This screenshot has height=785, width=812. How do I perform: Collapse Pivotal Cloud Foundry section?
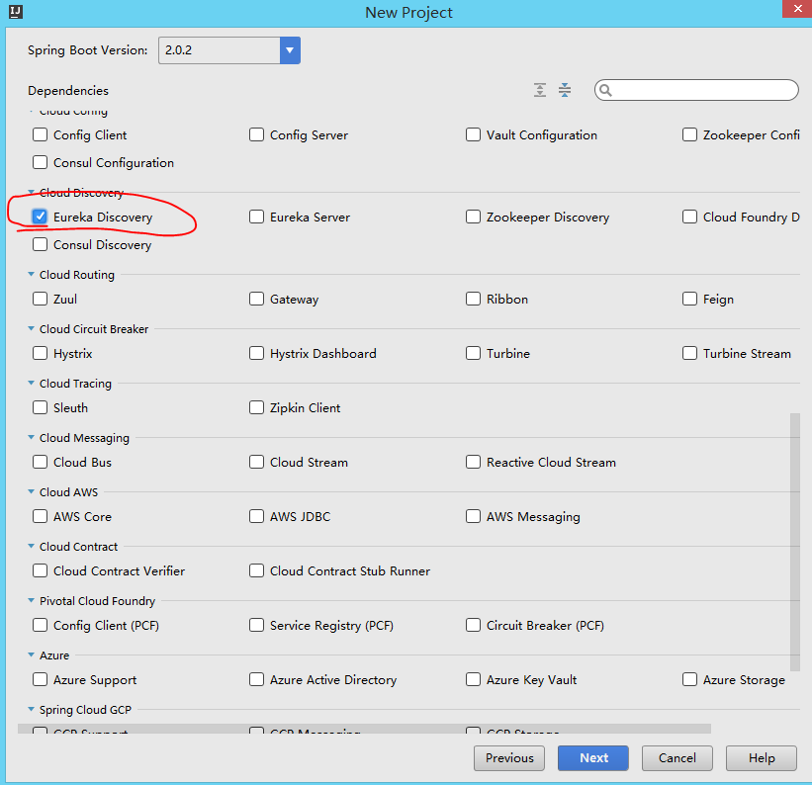point(31,600)
